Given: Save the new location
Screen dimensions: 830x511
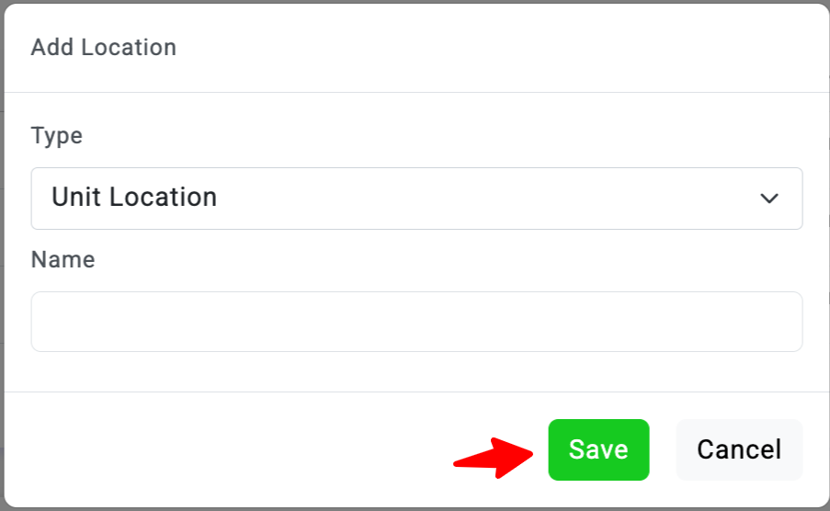Looking at the screenshot, I should pyautogui.click(x=598, y=449).
